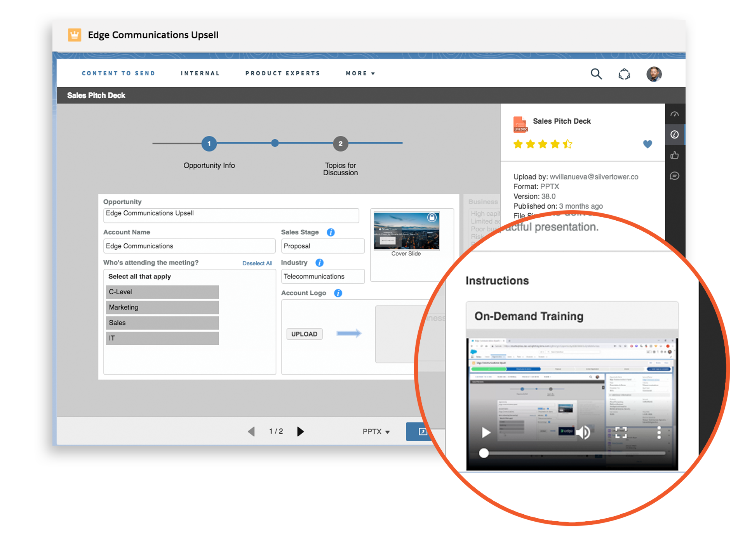This screenshot has width=738, height=543.
Task: Play the On-Demand Training video
Action: coord(486,432)
